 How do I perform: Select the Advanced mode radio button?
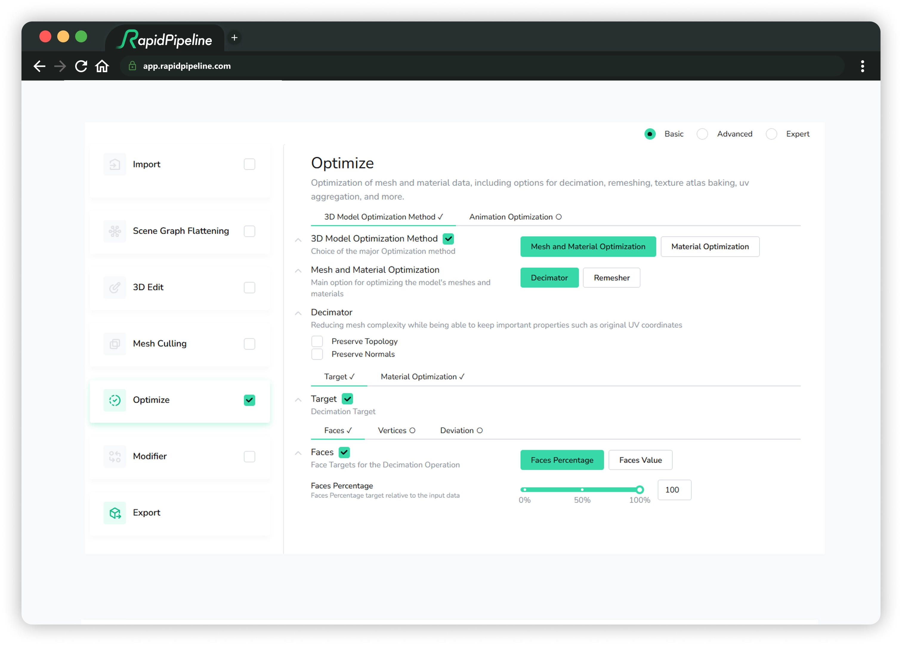pos(702,134)
